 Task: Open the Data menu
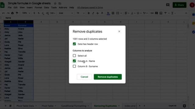coord(46,8)
